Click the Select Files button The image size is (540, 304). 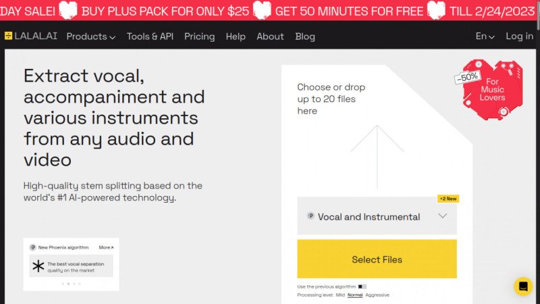point(377,259)
